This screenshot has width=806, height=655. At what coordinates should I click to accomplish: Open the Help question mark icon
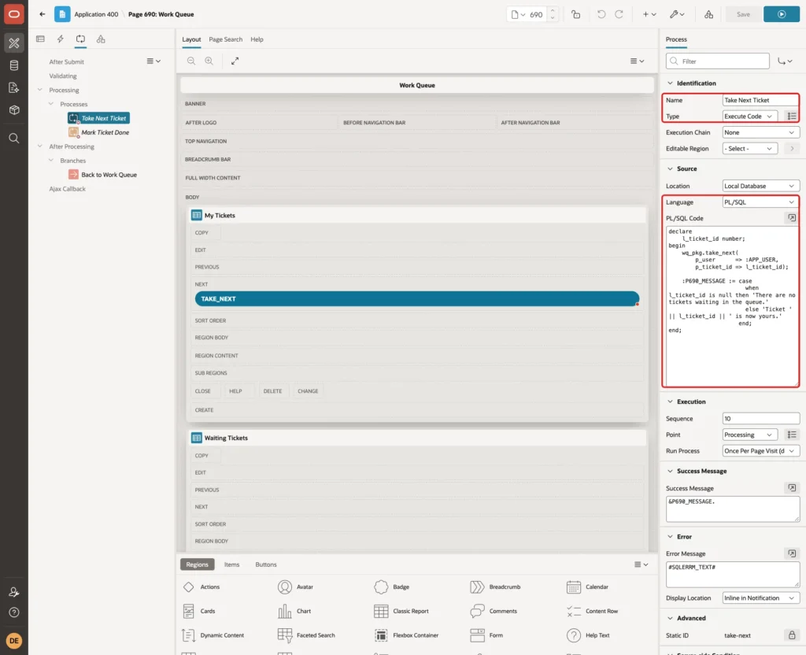(x=14, y=612)
